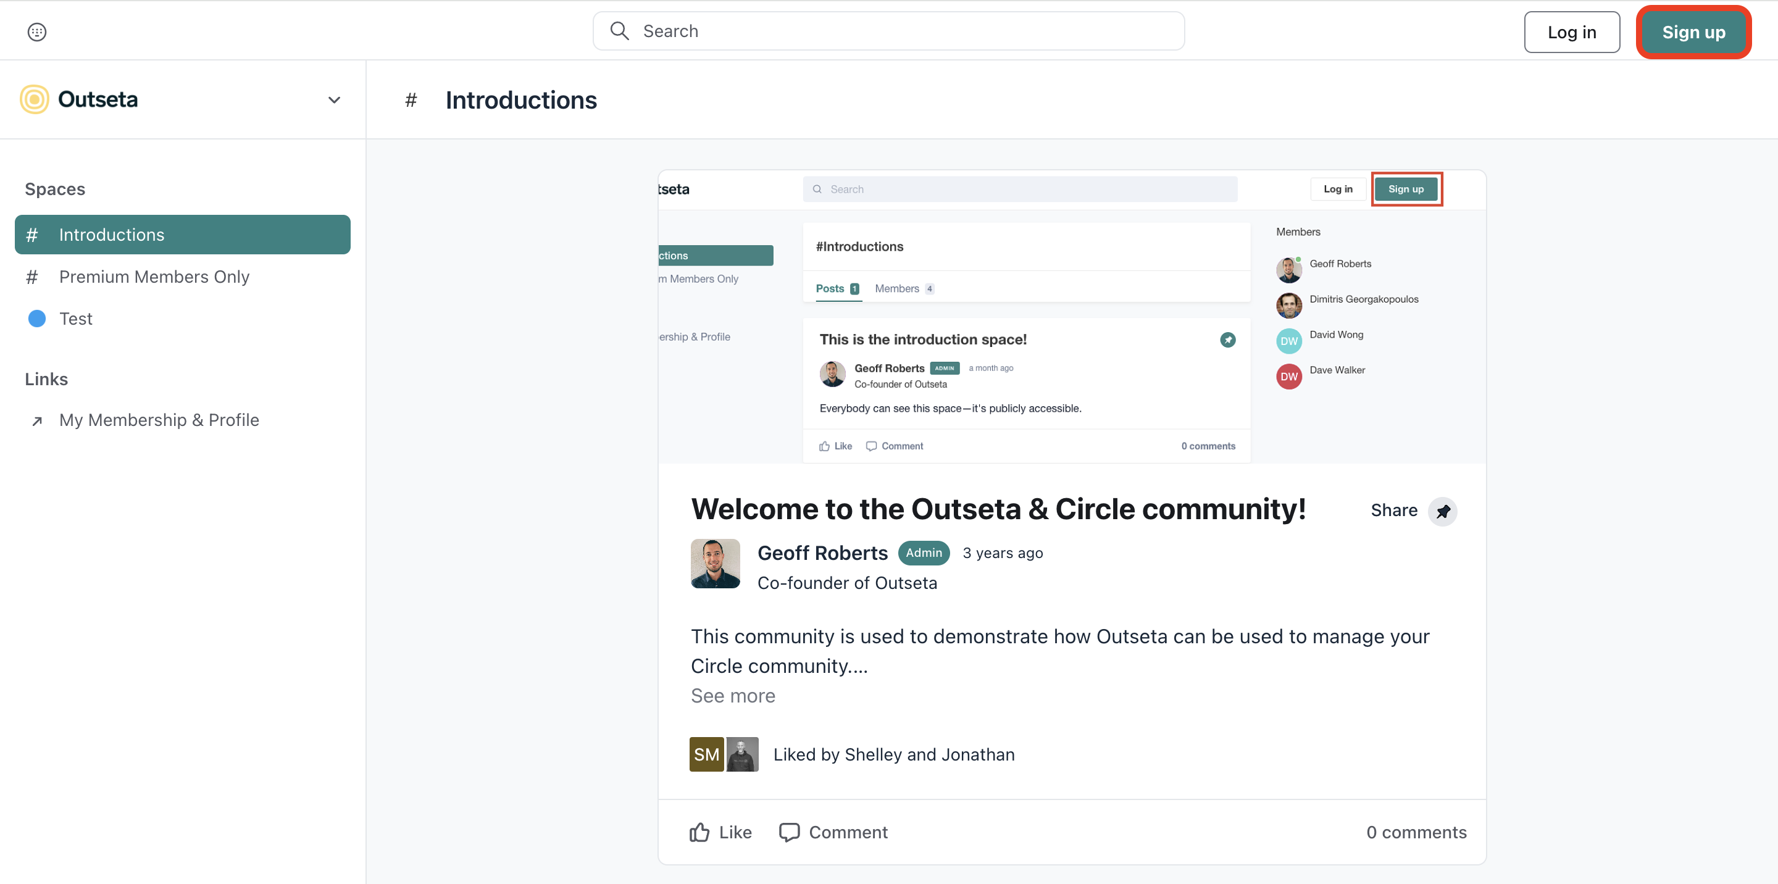The width and height of the screenshot is (1778, 884).
Task: Open the Test space
Action: pos(75,319)
